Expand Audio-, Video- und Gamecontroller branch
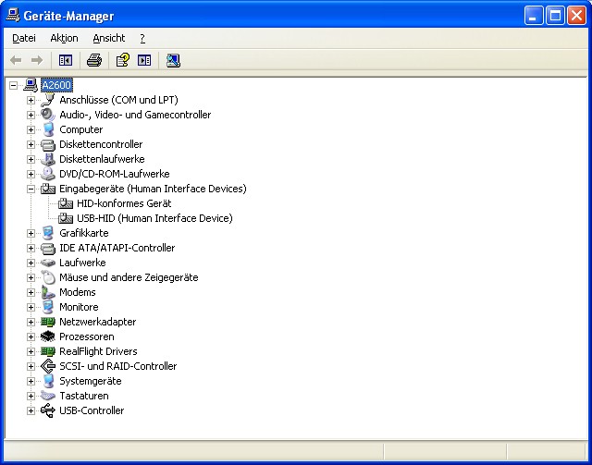 click(31, 115)
